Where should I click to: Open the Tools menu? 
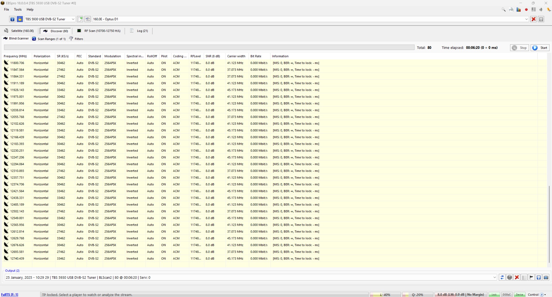coord(18,9)
